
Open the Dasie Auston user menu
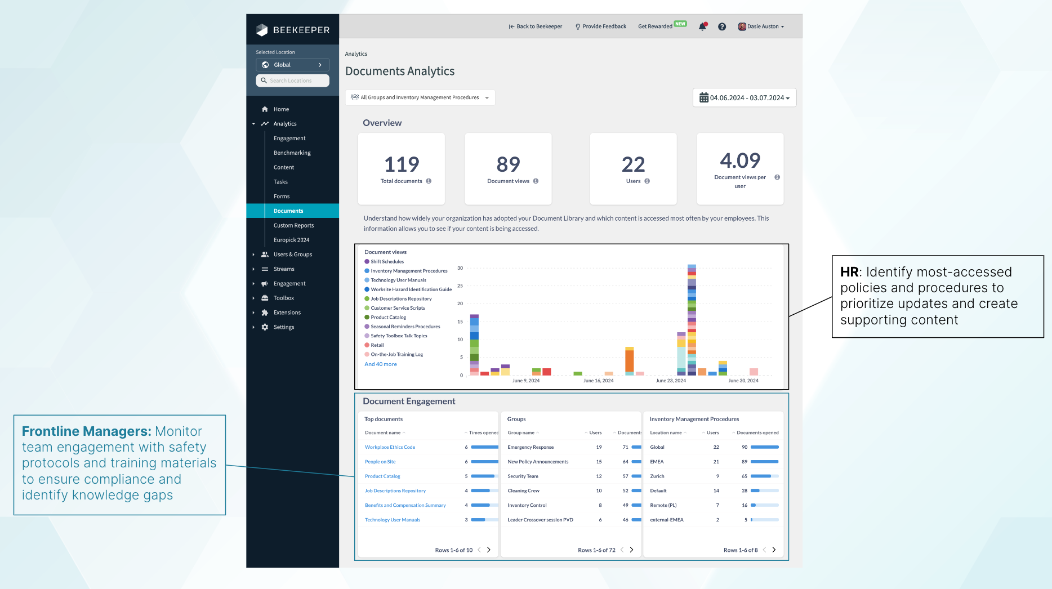point(761,26)
